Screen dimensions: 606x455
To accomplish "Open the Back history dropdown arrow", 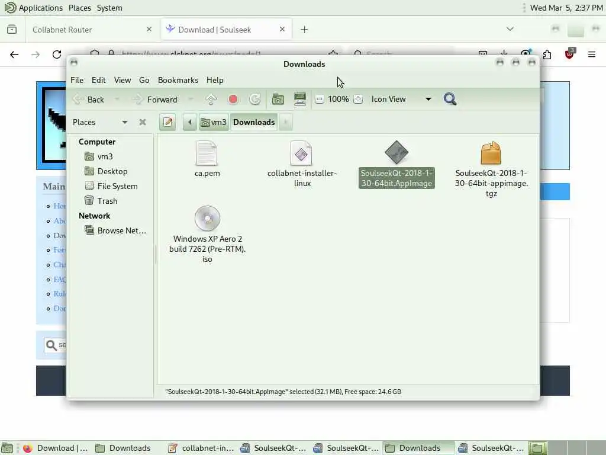I will pos(117,100).
